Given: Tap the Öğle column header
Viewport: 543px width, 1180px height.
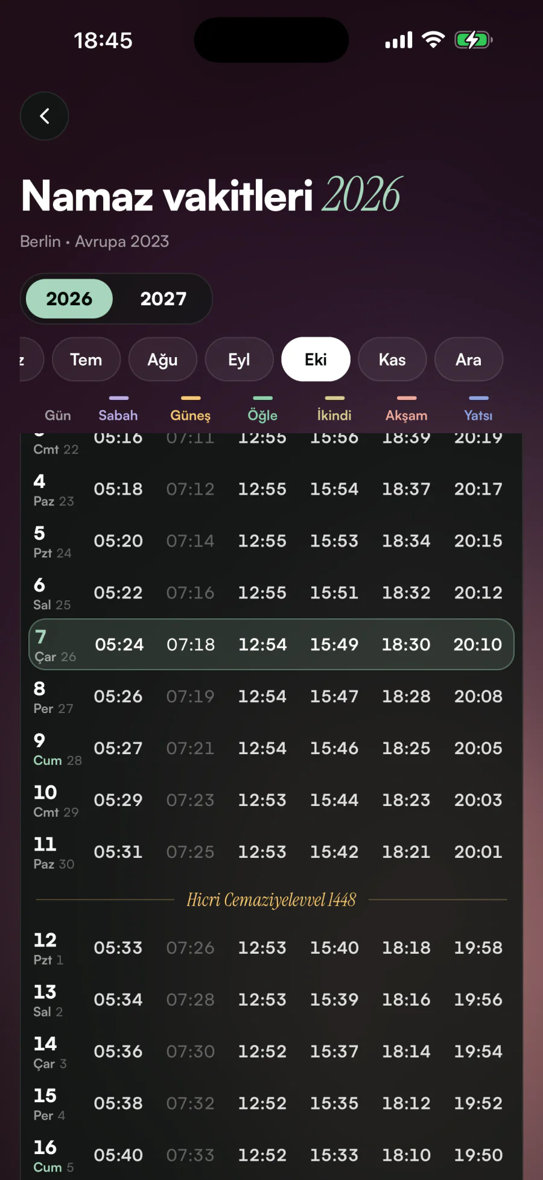Looking at the screenshot, I should (x=262, y=415).
